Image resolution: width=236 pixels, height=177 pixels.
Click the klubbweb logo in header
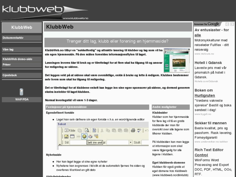[45, 12]
